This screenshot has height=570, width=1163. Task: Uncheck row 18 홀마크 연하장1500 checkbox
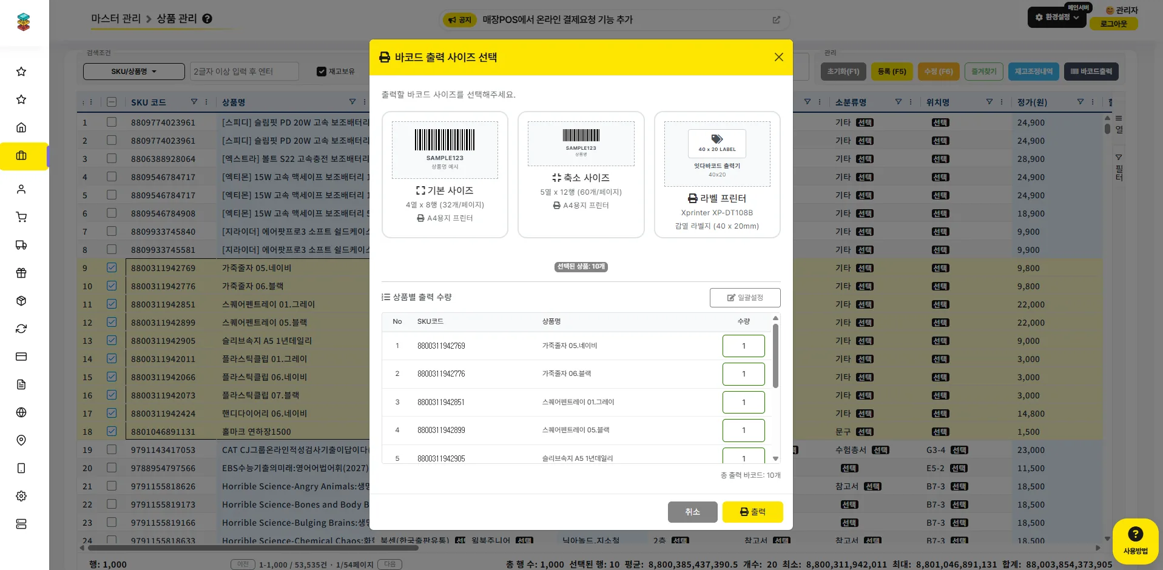pos(112,431)
